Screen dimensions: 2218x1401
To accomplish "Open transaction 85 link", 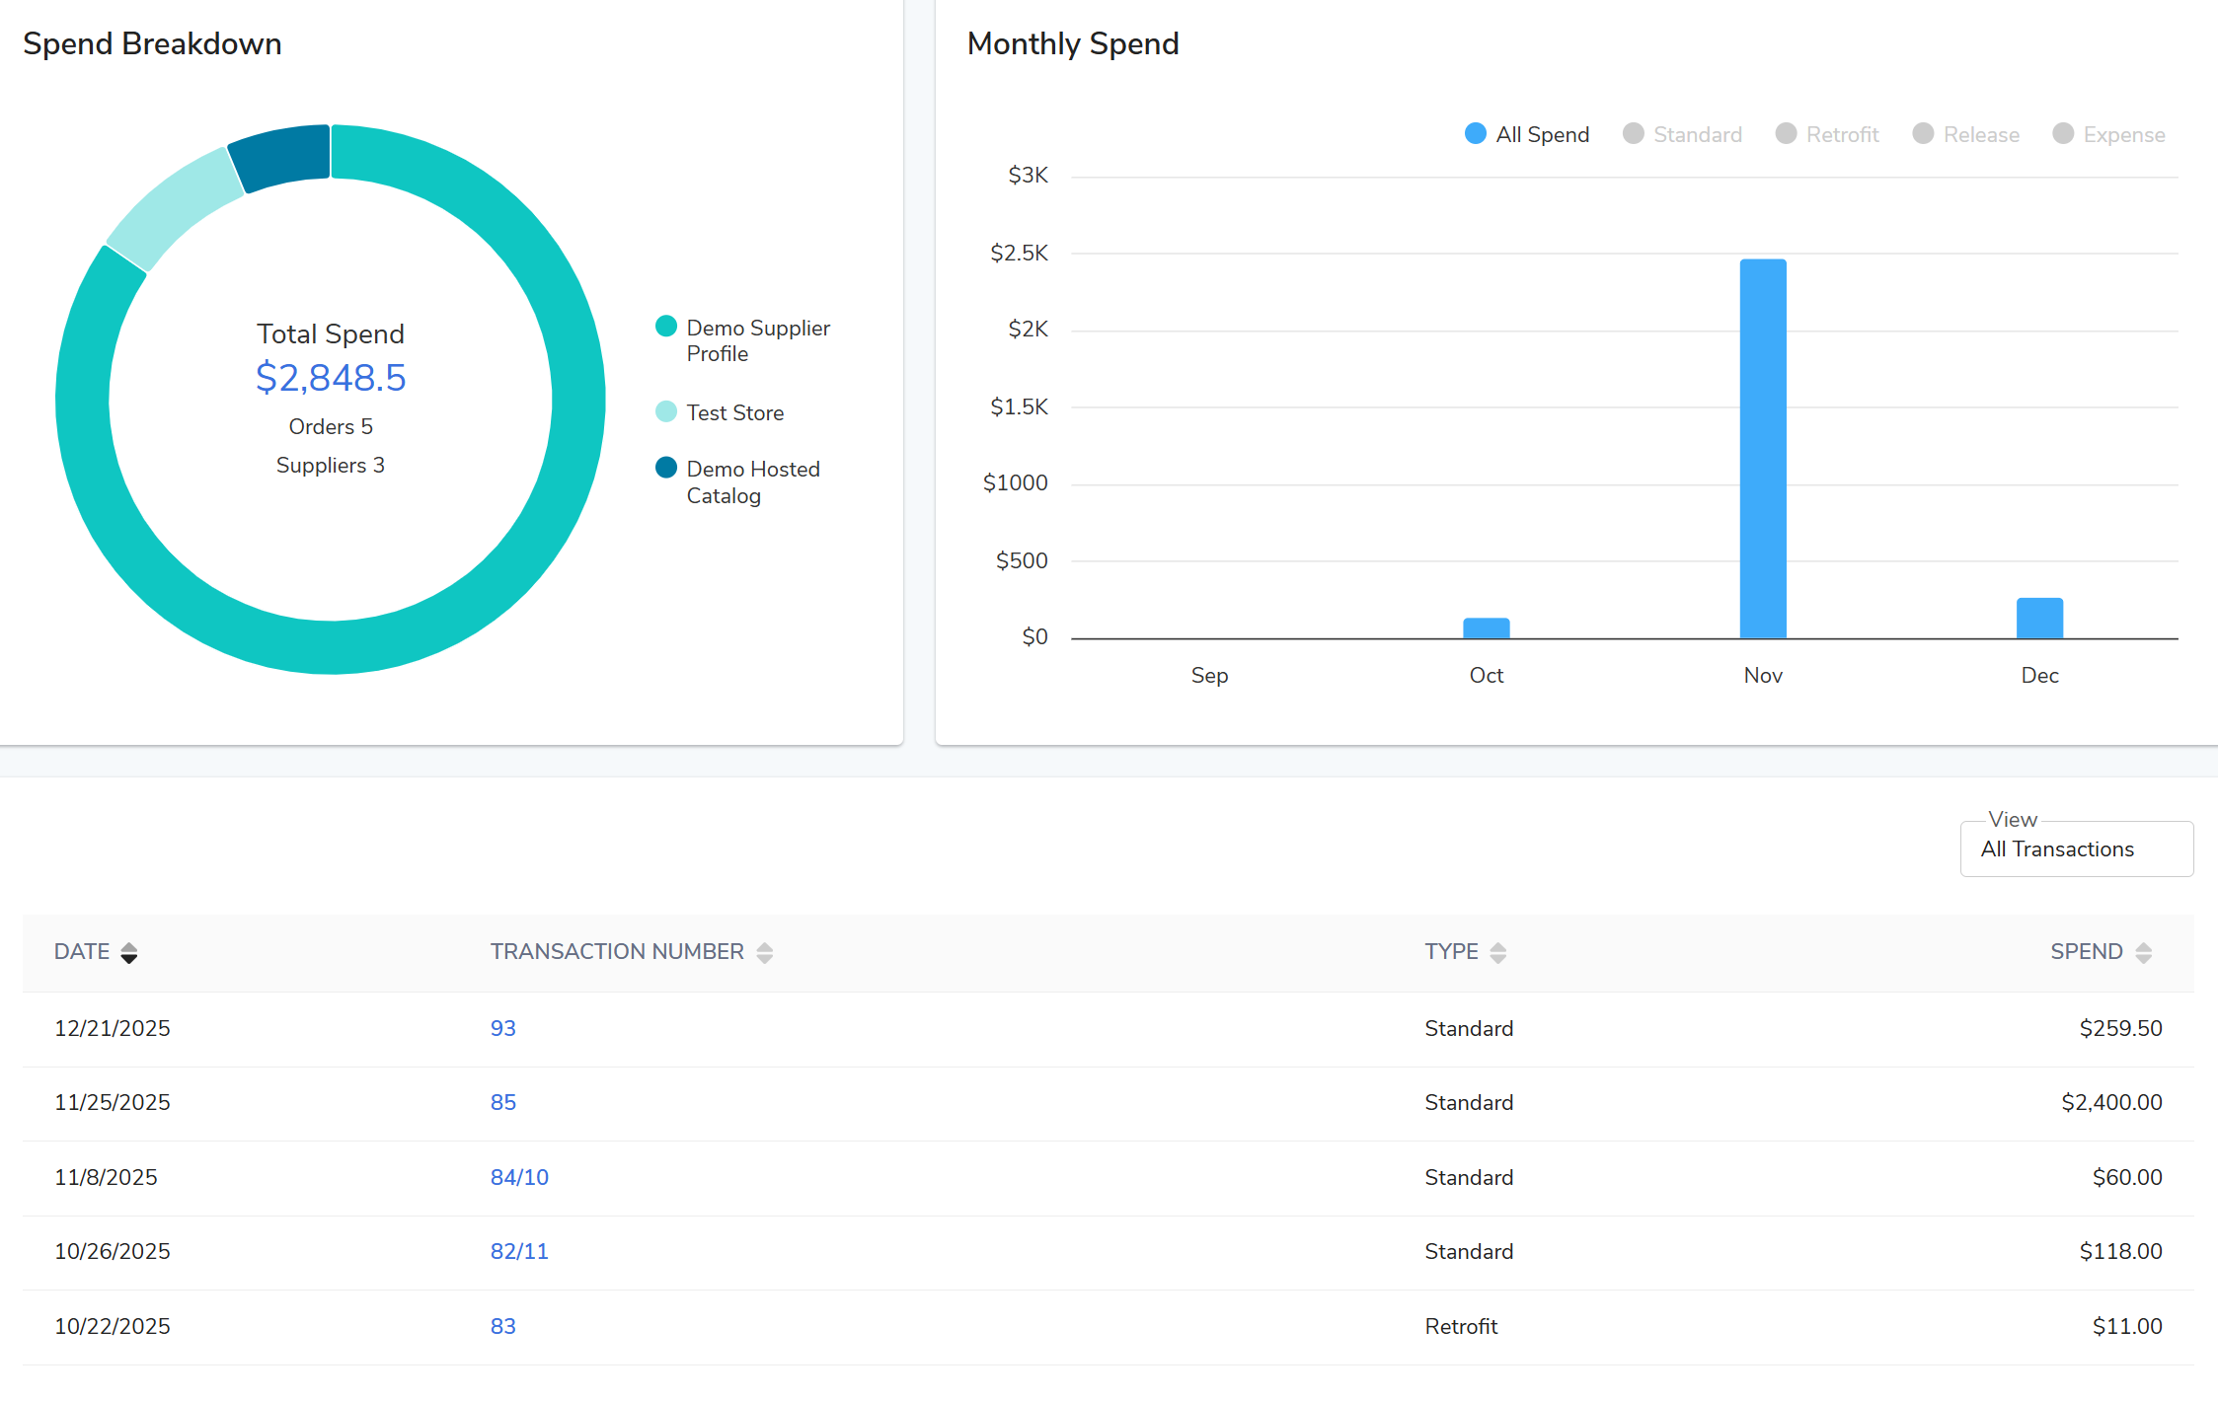I will click(x=502, y=1102).
